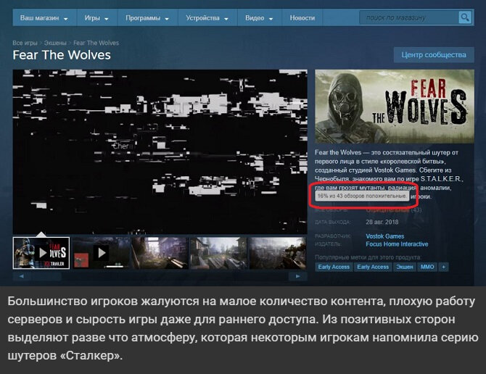Open the "Видео" dropdown menu
Screen dimensions: 486x374
point(259,18)
